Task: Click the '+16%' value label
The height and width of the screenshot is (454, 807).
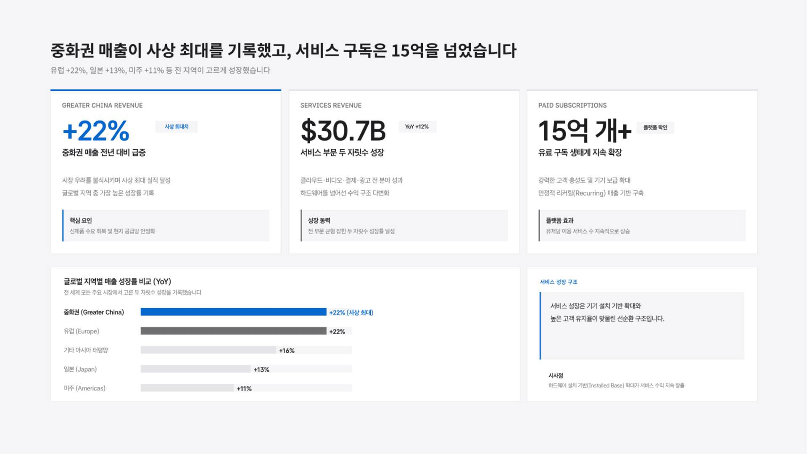Action: click(287, 351)
